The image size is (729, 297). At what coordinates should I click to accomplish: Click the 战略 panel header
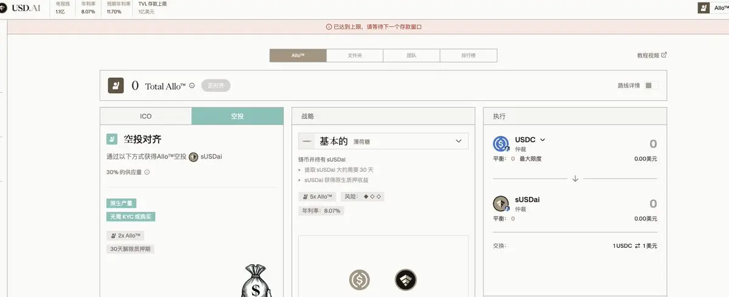[x=383, y=116]
